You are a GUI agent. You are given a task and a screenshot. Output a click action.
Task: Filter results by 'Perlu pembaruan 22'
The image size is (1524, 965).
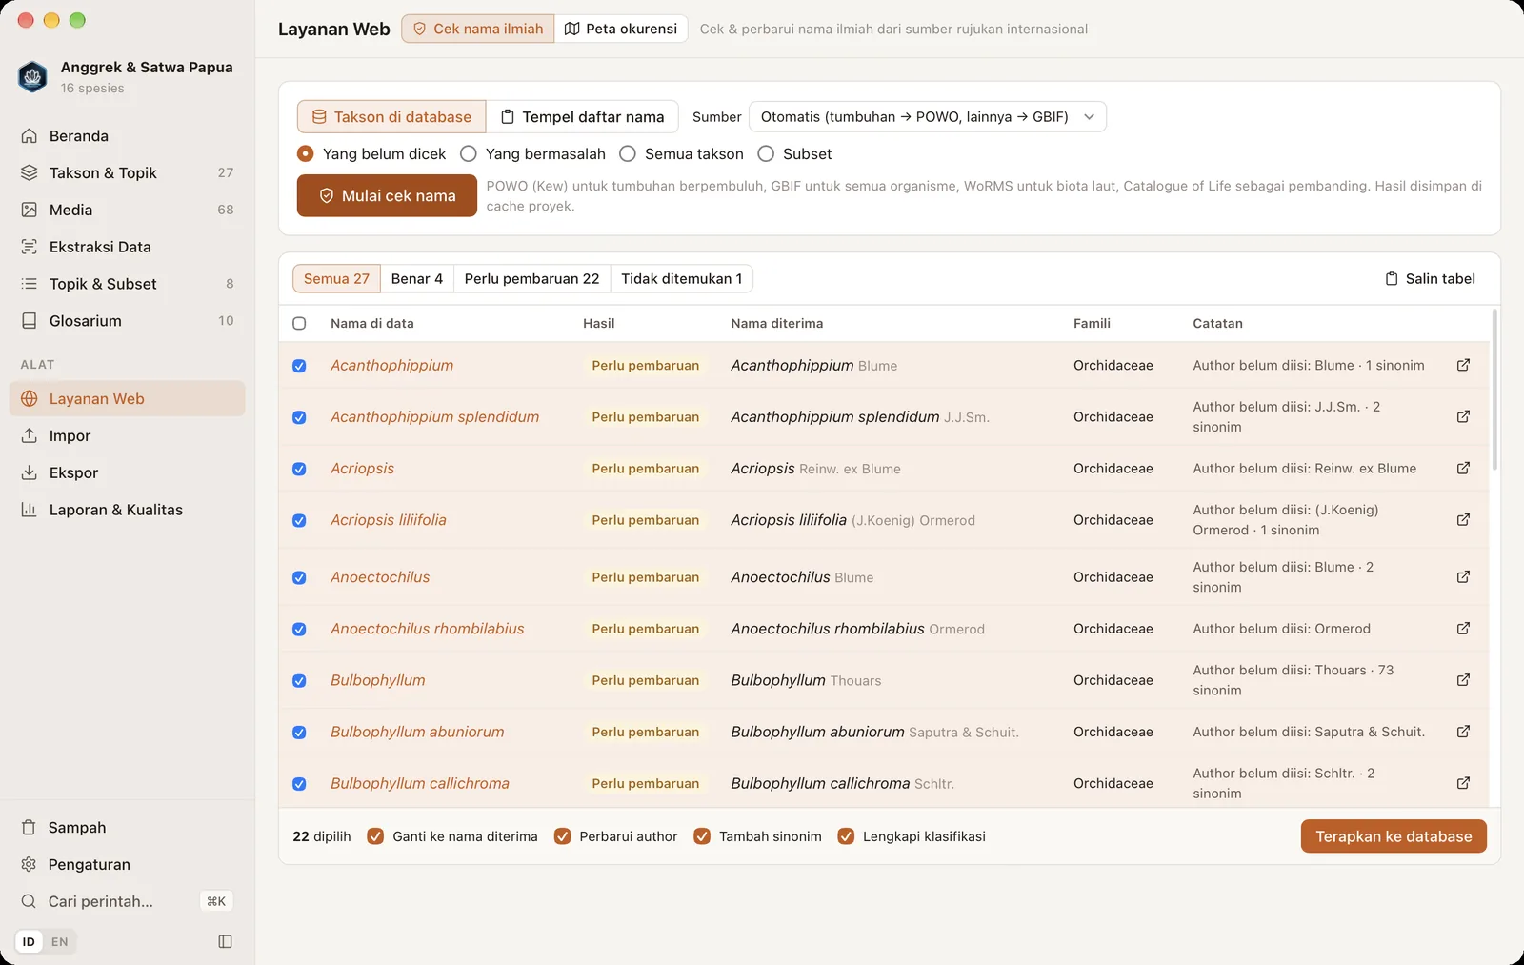(531, 278)
